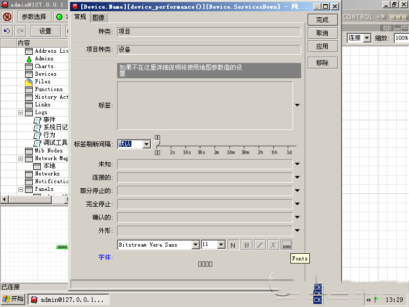Select Admins in the navigation tree

[x=43, y=58]
